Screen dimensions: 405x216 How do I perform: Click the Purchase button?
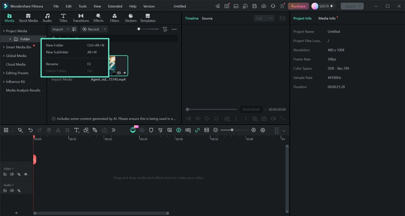pyautogui.click(x=298, y=6)
